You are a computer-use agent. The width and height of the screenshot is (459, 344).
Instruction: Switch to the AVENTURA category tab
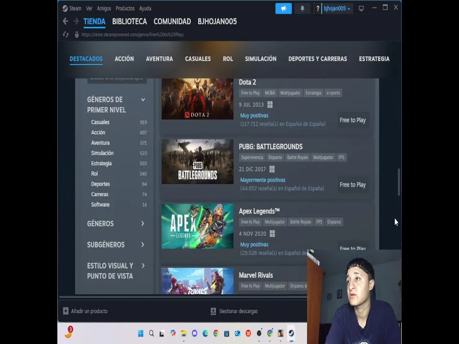[159, 59]
